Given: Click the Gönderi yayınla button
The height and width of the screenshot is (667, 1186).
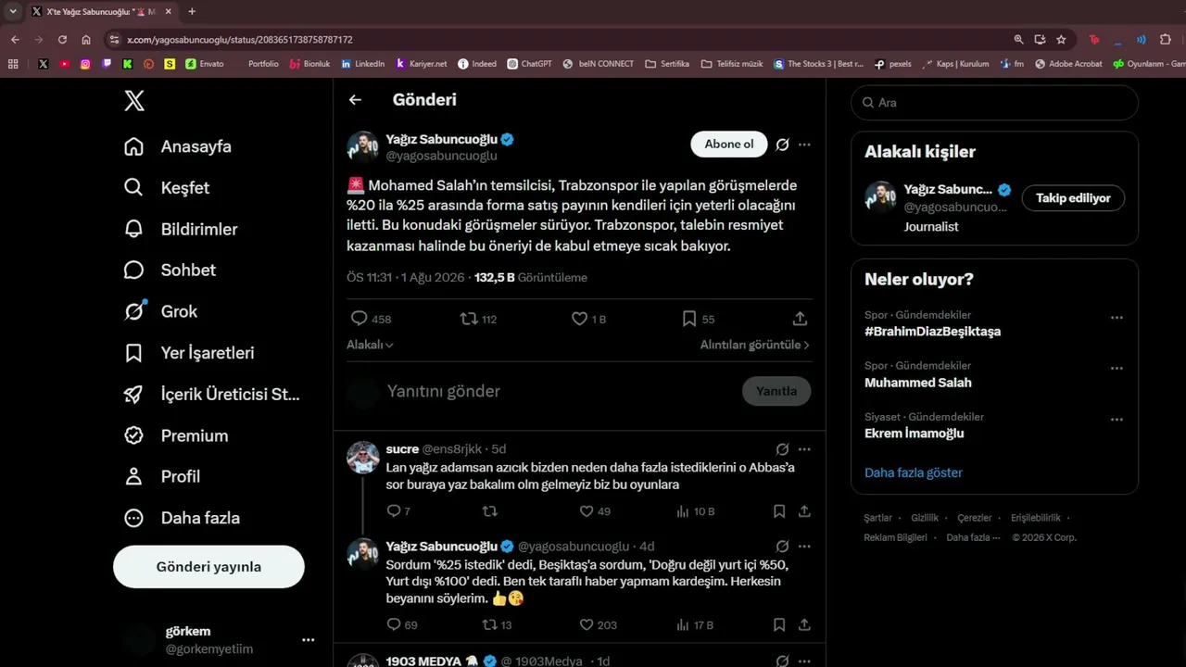Looking at the screenshot, I should coord(208,567).
